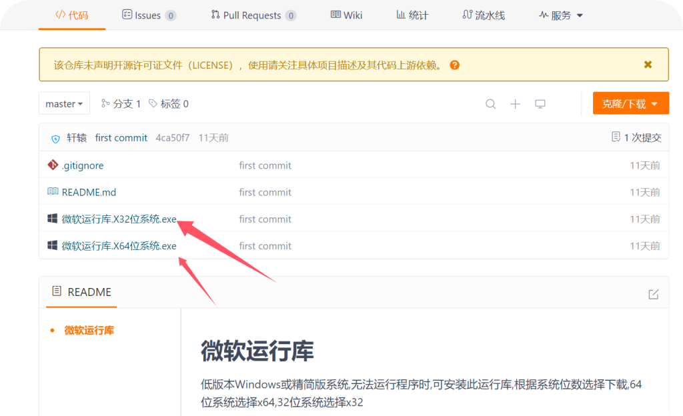Click the Issues count badge 0
The height and width of the screenshot is (416, 683).
click(x=171, y=16)
